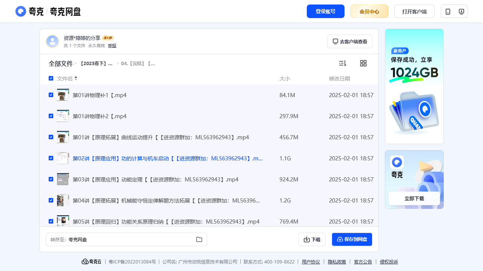Click the 1.1G size value
The width and height of the screenshot is (483, 271).
285,158
